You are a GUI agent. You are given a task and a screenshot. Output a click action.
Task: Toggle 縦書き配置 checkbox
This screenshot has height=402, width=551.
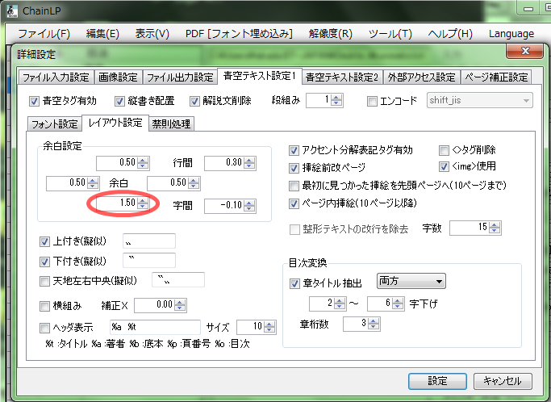click(119, 101)
